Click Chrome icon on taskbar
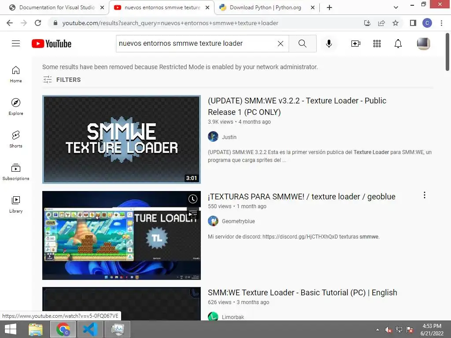The width and height of the screenshot is (451, 338). coord(63,329)
